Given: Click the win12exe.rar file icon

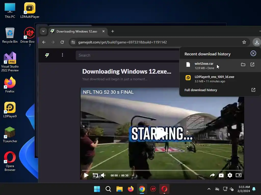Looking at the screenshot, I should (x=188, y=64).
